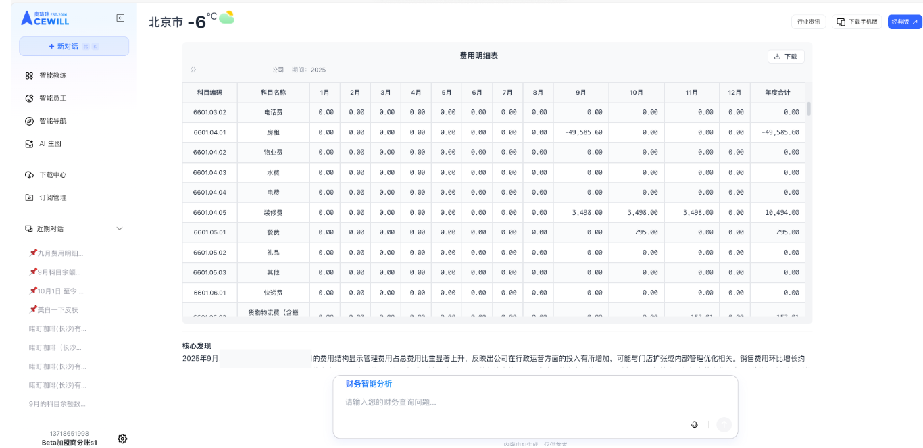Click the settings gear icon
923x448 pixels.
(x=122, y=439)
